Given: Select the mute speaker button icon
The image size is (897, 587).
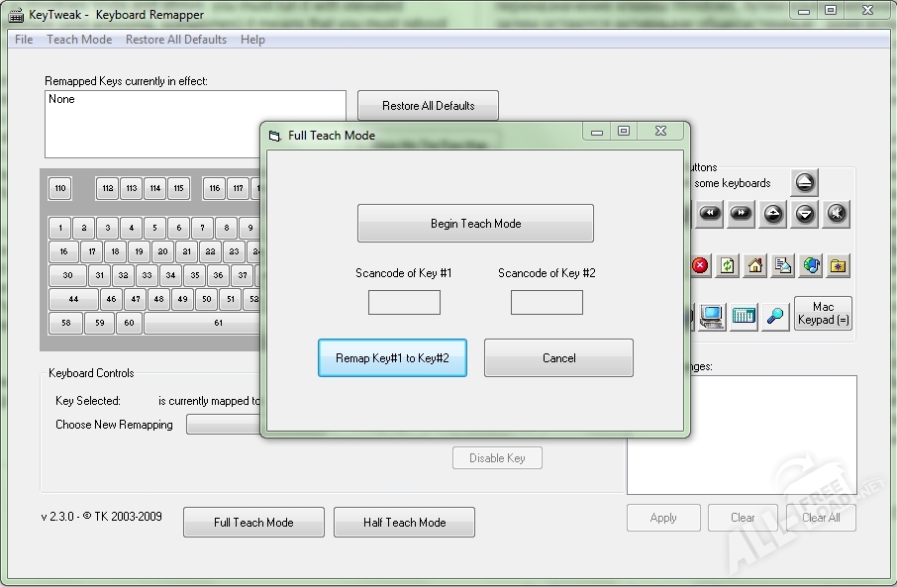Looking at the screenshot, I should [x=838, y=214].
